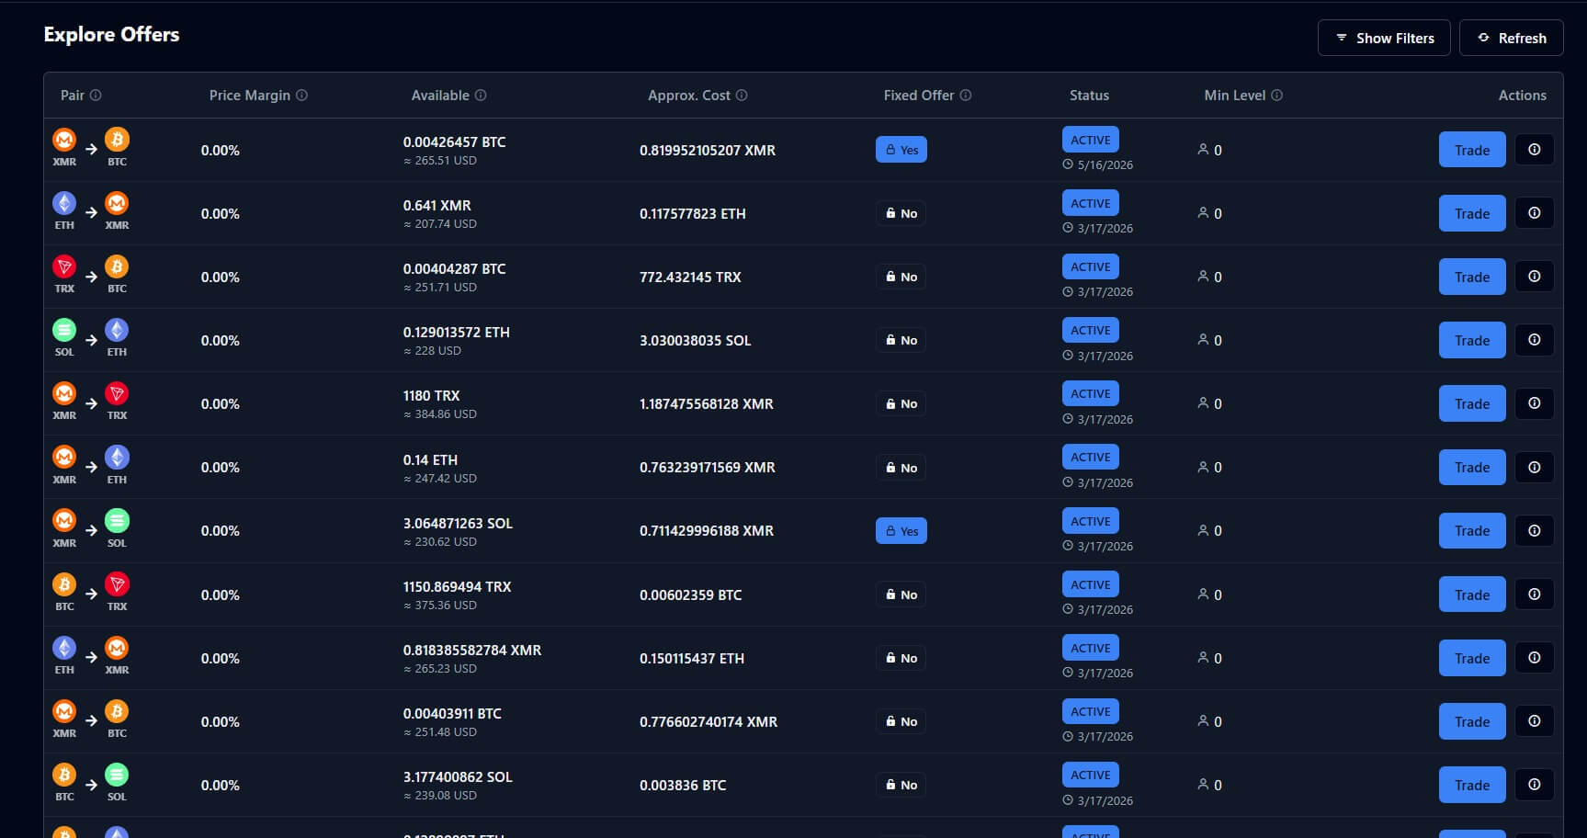Click the Pair column info icon
Viewport: 1587px width, 838px height.
(96, 96)
